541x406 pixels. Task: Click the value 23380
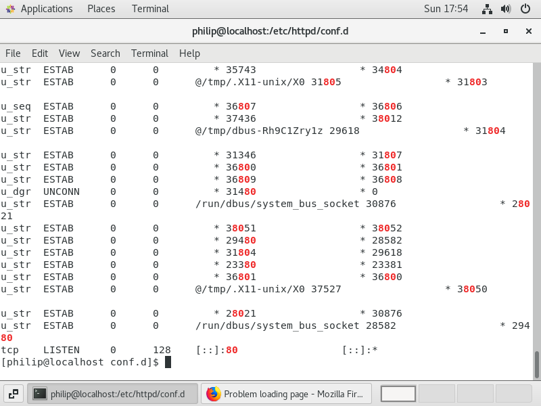tap(241, 265)
